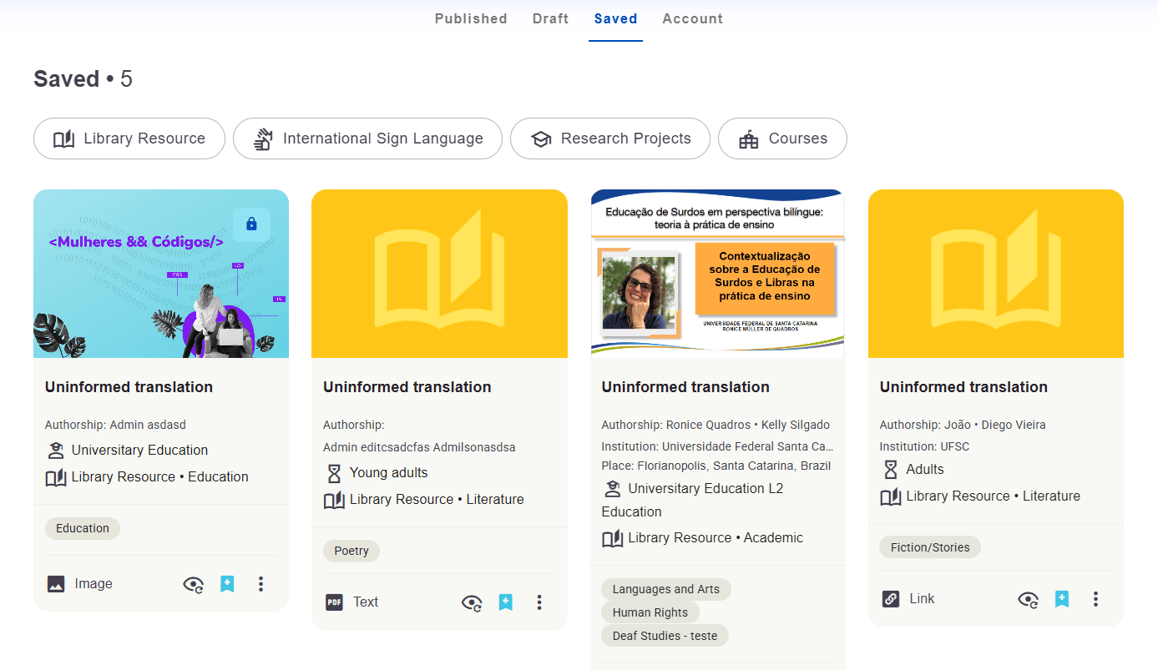Toggle the bookmark icon on the Image card
This screenshot has height=670, width=1158.
[x=227, y=584]
